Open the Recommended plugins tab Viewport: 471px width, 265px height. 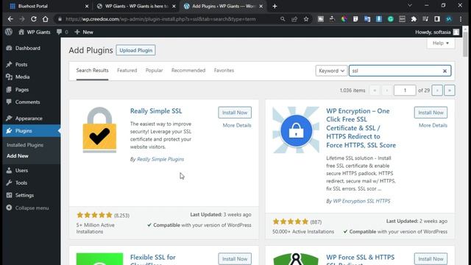(x=188, y=71)
